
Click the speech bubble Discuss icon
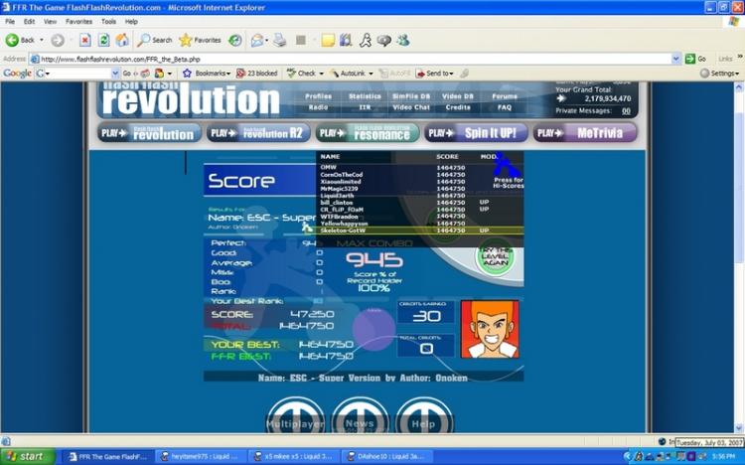pyautogui.click(x=383, y=41)
